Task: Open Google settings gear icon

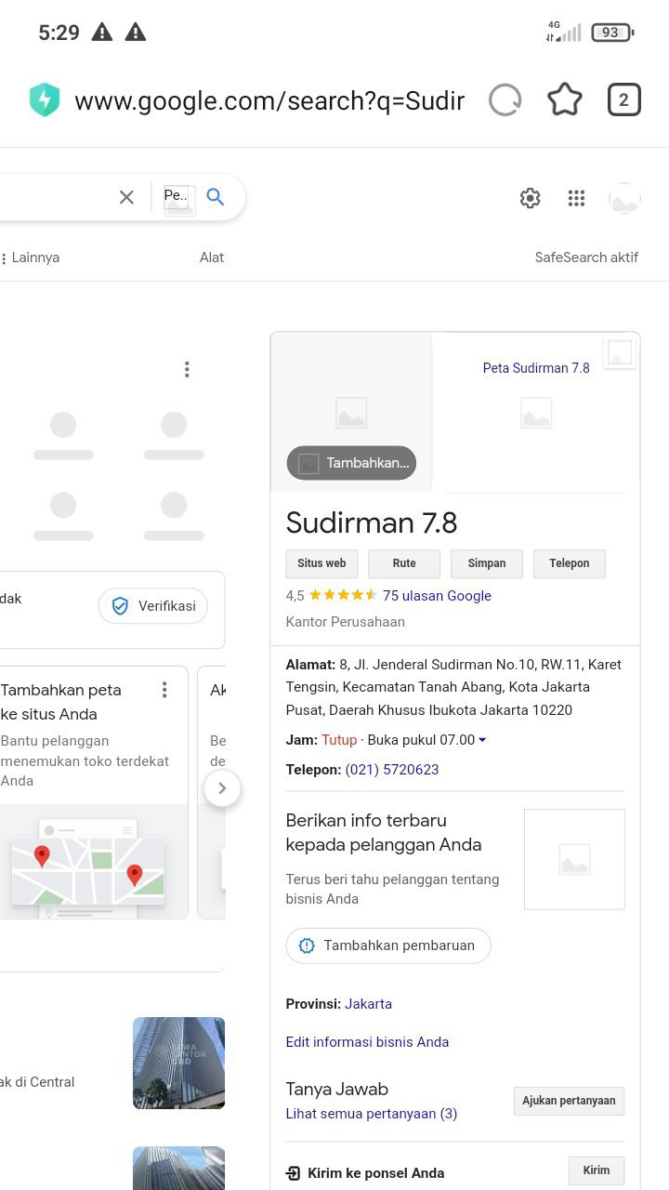Action: pos(531,198)
